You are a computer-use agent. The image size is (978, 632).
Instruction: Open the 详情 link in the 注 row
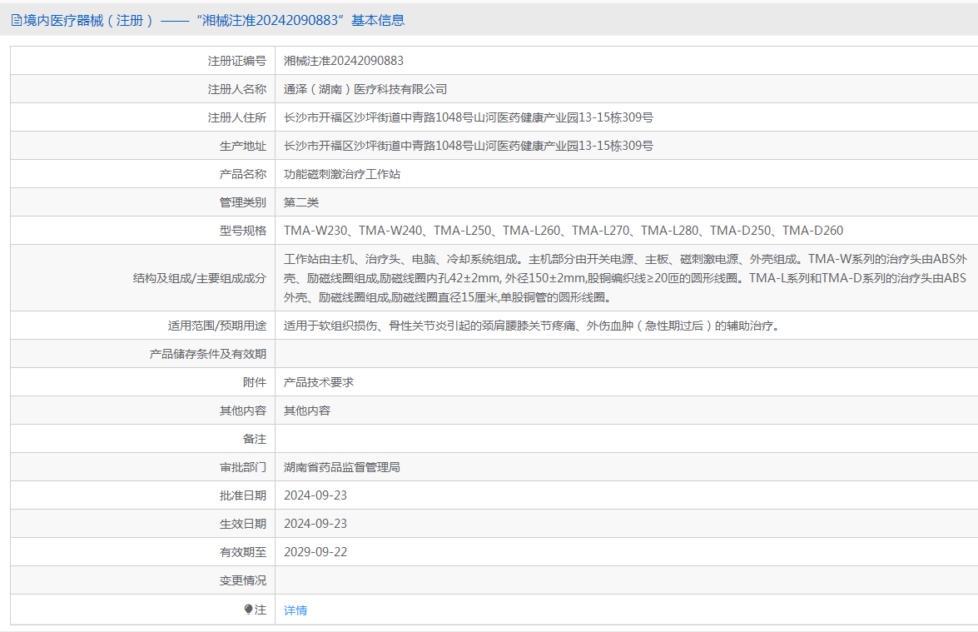295,610
